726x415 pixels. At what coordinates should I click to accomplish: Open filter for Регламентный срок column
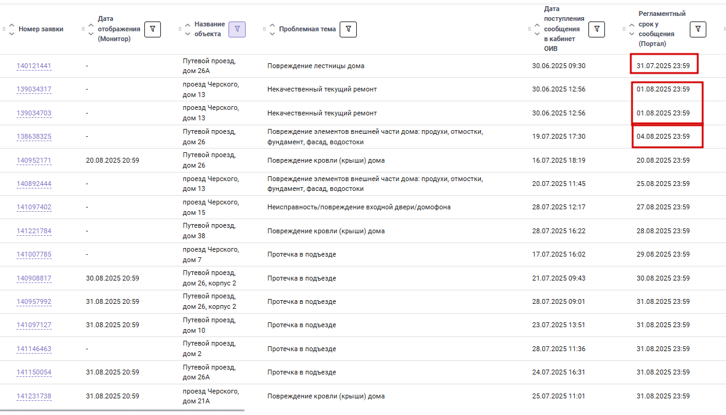point(698,29)
